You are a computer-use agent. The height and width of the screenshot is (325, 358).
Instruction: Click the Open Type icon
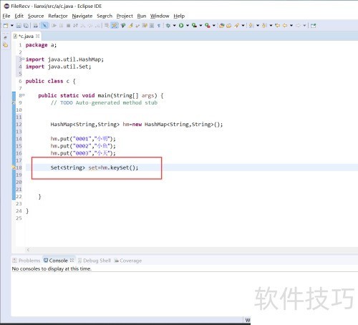coord(229,26)
